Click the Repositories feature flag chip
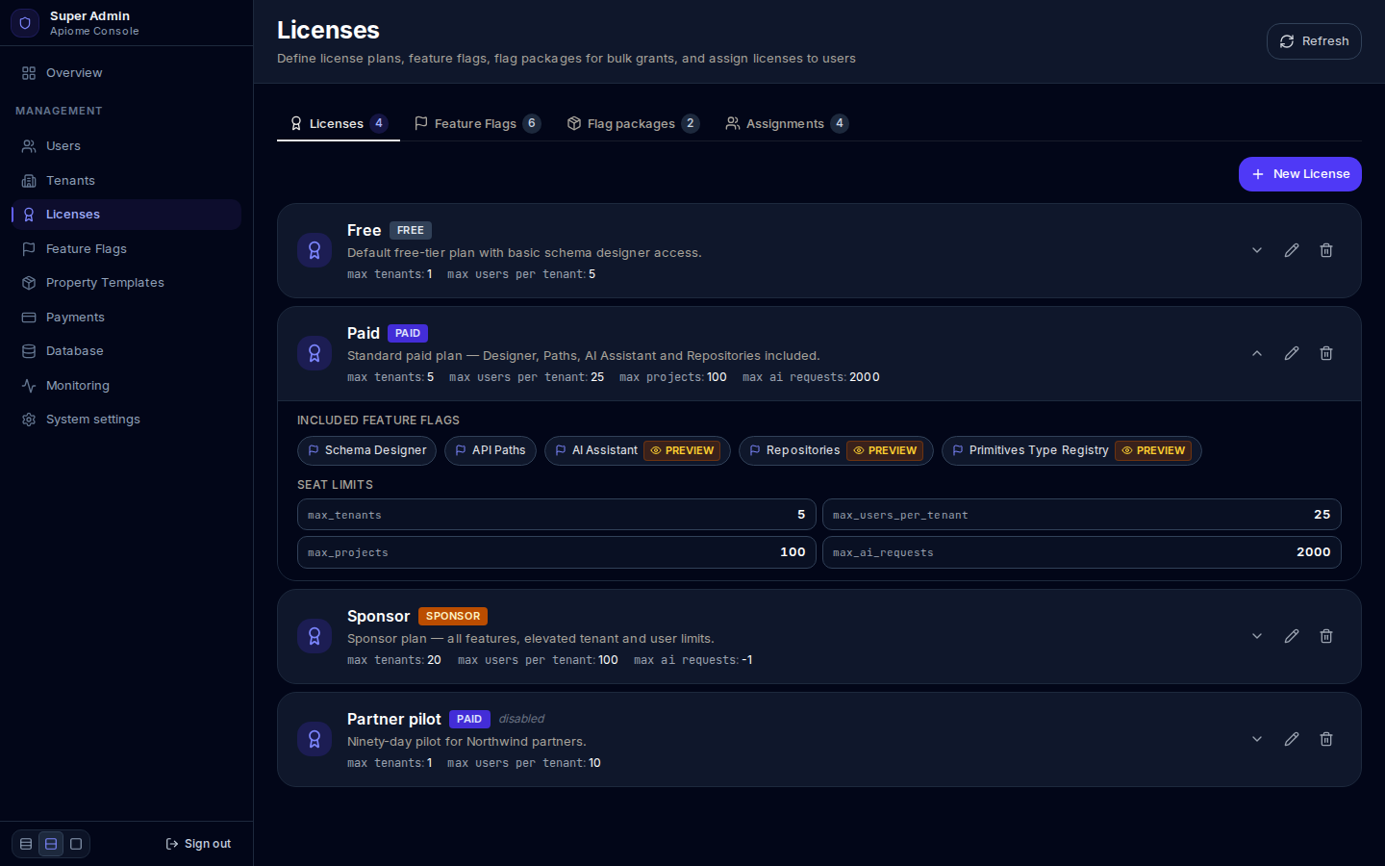1385x866 pixels. (x=836, y=450)
